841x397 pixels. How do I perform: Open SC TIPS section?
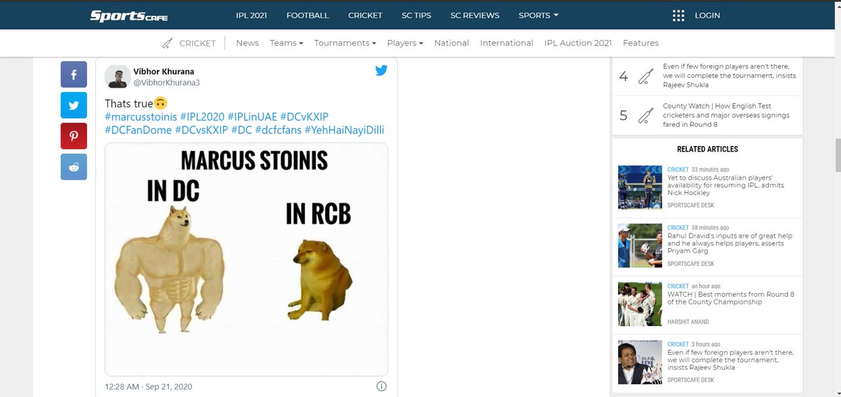(416, 15)
